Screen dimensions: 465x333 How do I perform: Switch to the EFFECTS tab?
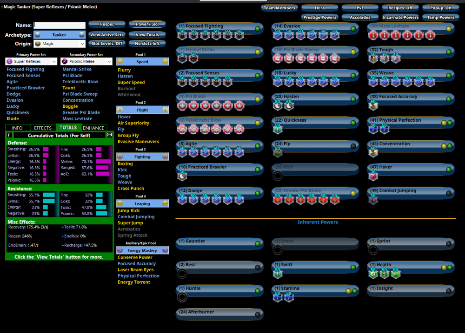click(x=43, y=128)
